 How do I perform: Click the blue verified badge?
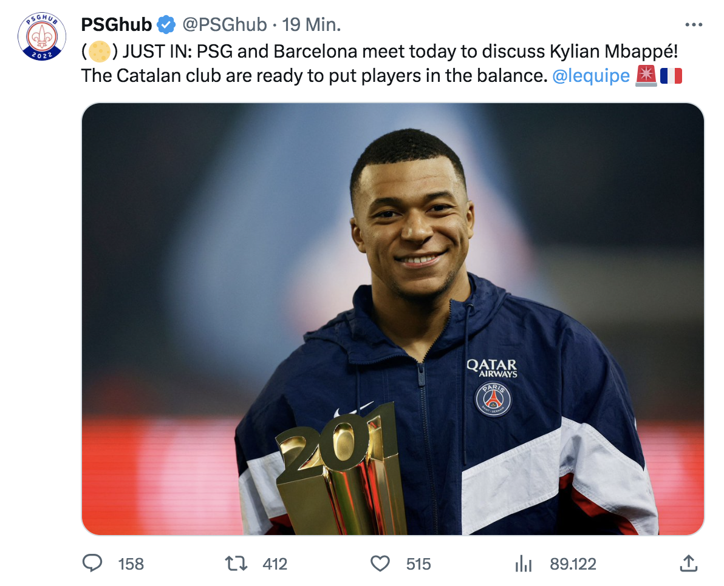click(166, 25)
